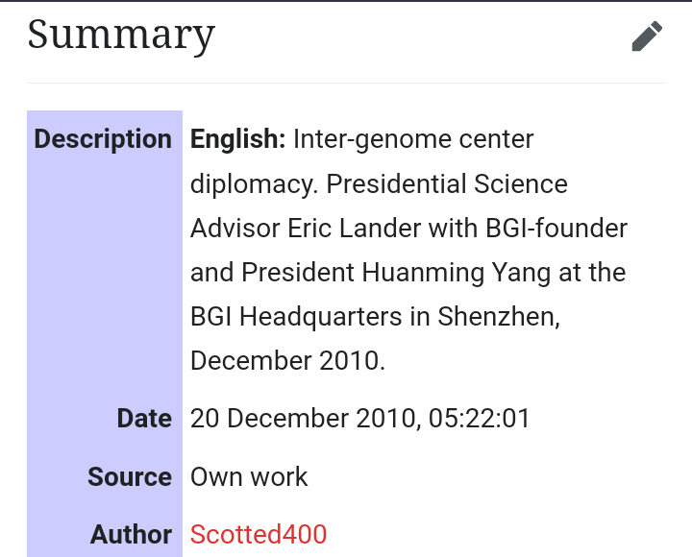Click the word 'Advisor' in description

pos(235,229)
